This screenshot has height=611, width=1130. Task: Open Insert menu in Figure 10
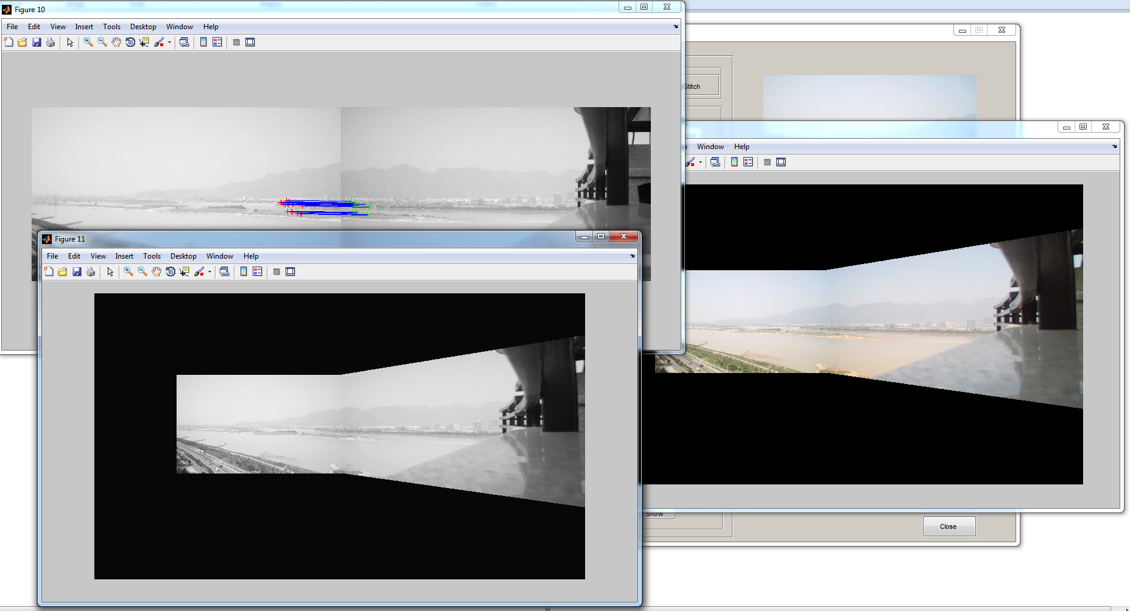click(x=84, y=27)
